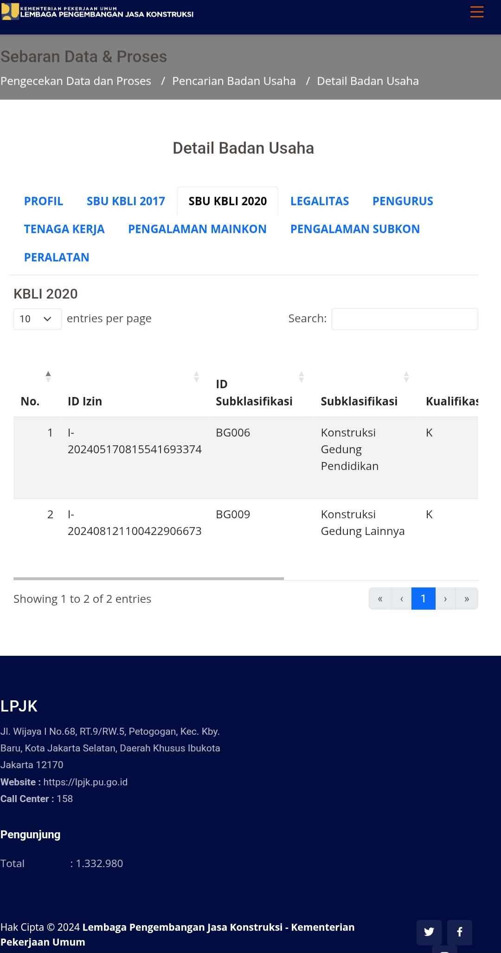This screenshot has width=501, height=953.
Task: Go to the first page button
Action: [x=380, y=599]
